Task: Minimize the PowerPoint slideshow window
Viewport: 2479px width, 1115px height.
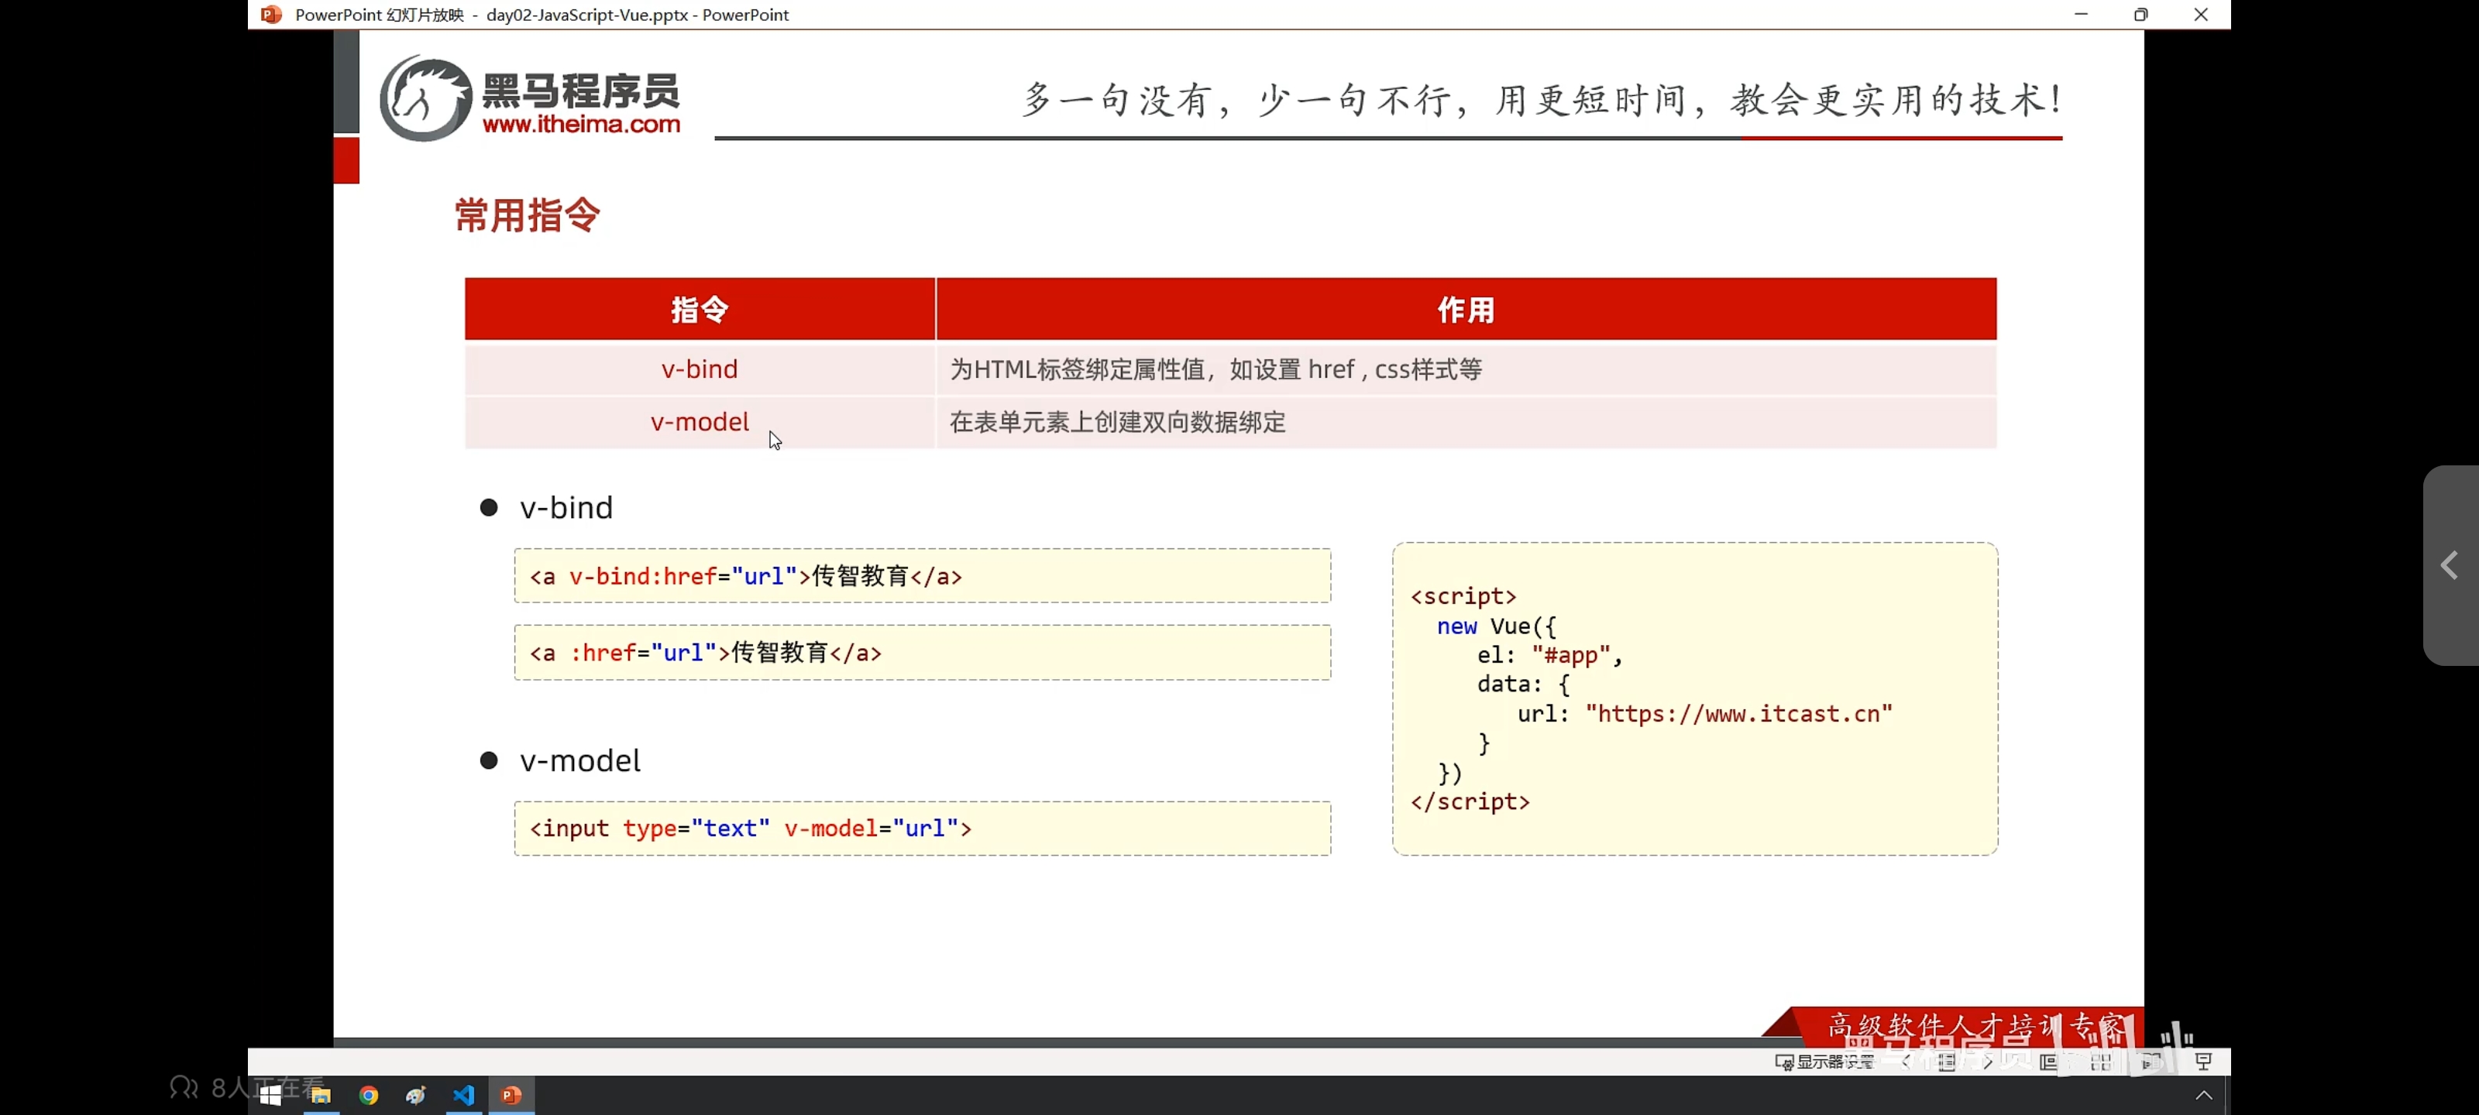Action: pos(2081,15)
